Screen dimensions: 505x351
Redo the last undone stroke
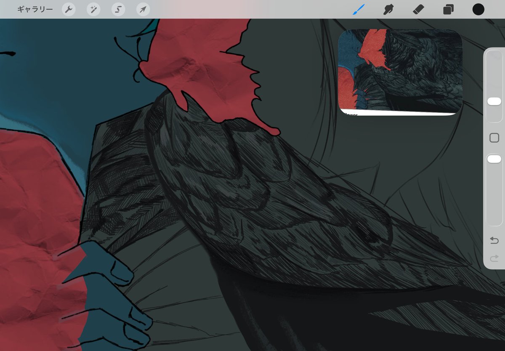coord(494,258)
